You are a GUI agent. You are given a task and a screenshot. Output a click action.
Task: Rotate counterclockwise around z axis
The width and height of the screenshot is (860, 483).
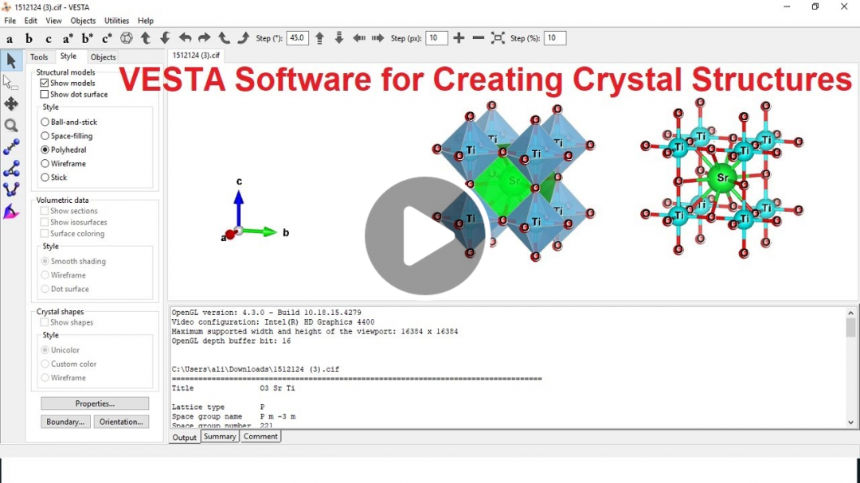point(224,38)
